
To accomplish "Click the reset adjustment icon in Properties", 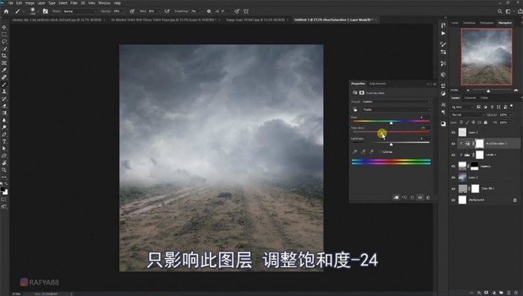I will point(412,197).
